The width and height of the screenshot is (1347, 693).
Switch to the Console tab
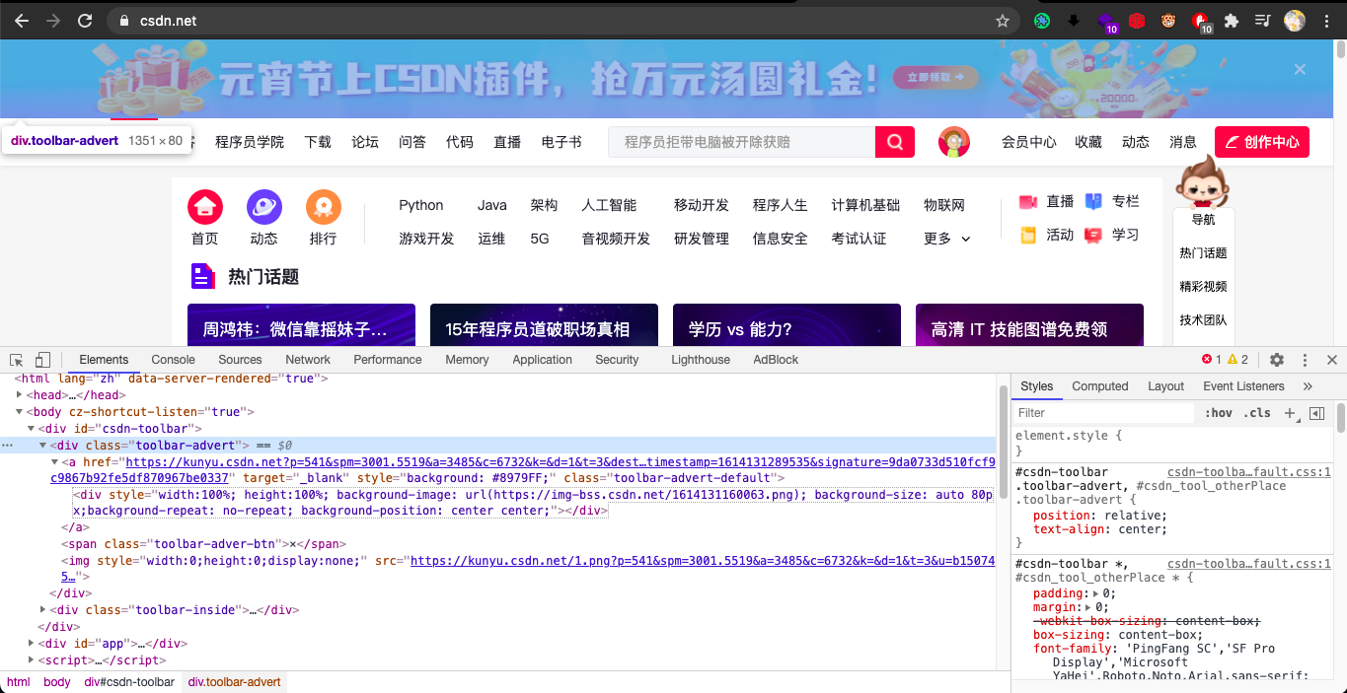pos(174,360)
